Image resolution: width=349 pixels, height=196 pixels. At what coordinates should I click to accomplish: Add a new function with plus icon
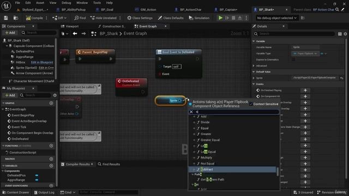(x=51, y=146)
